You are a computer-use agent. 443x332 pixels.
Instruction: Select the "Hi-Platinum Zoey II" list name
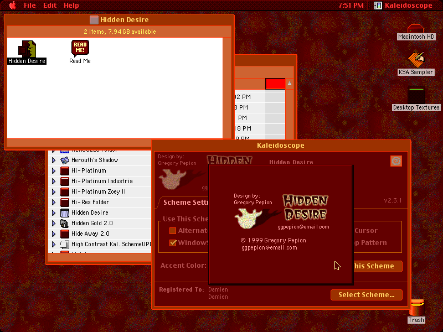click(99, 191)
